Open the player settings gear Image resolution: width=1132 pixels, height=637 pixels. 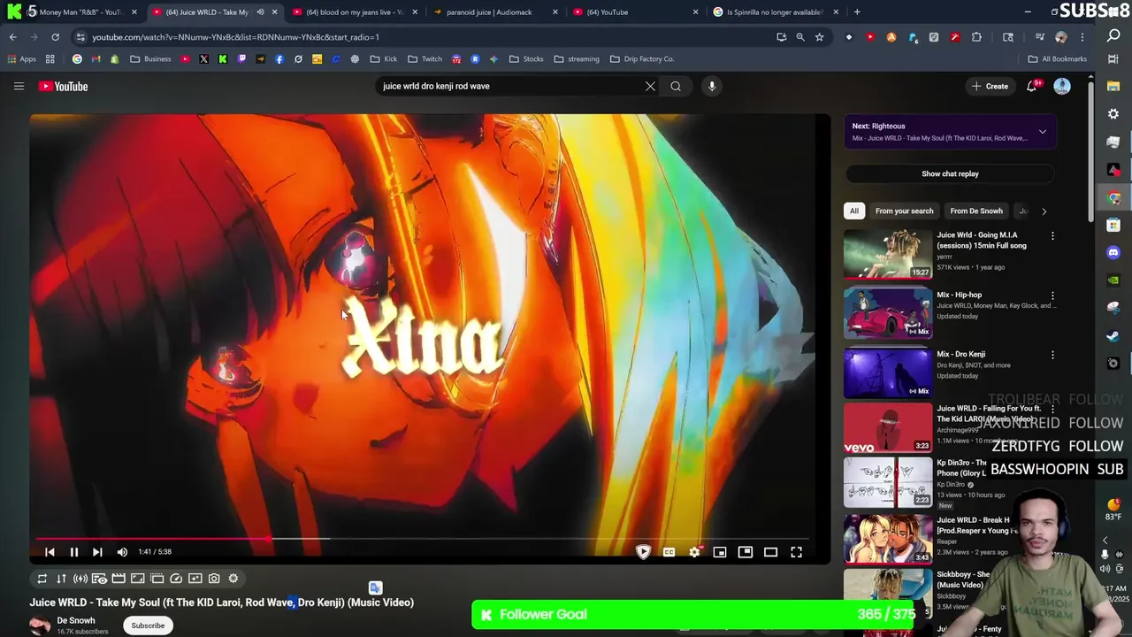pos(695,552)
